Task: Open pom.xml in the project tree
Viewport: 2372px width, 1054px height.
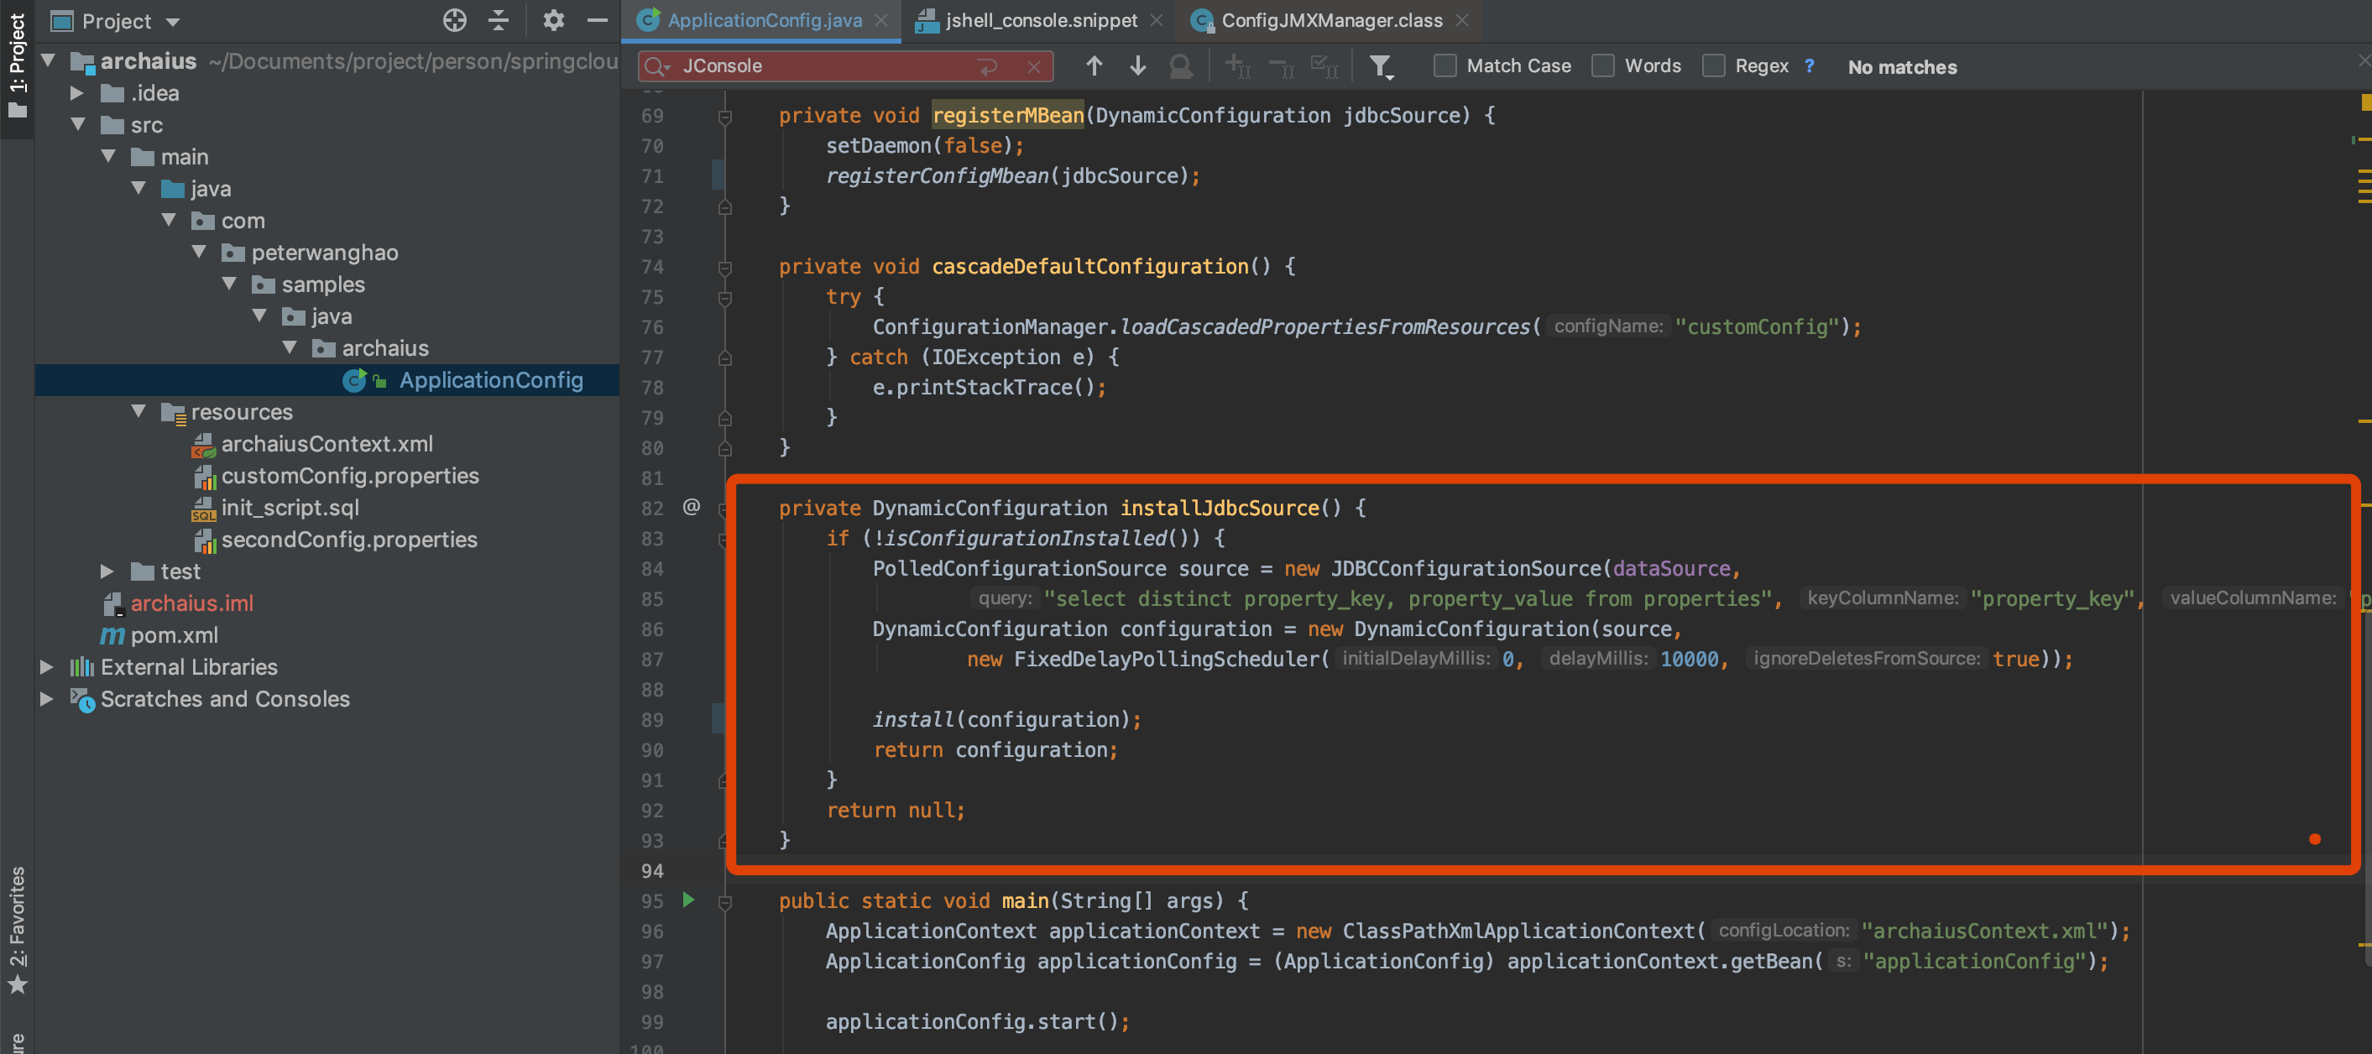Action: (x=174, y=635)
